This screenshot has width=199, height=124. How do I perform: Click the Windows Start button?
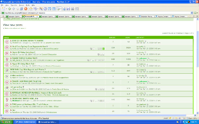7,122
